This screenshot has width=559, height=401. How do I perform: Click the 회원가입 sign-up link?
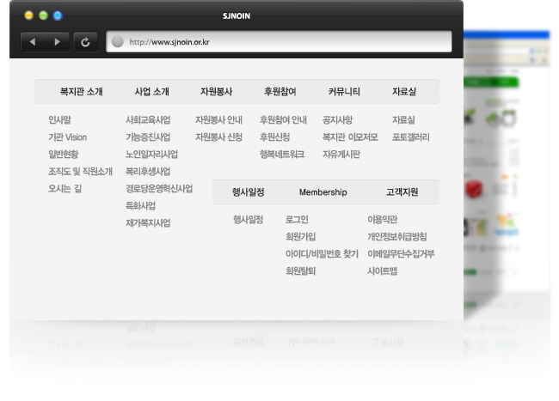(x=300, y=237)
